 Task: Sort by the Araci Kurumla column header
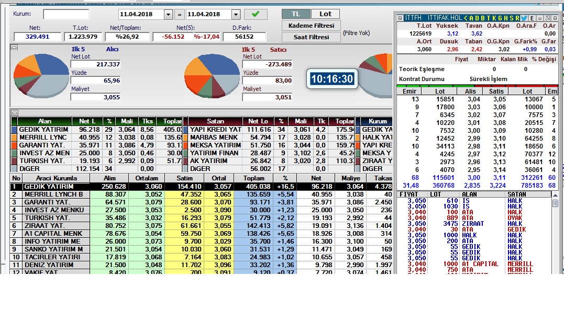click(x=56, y=178)
